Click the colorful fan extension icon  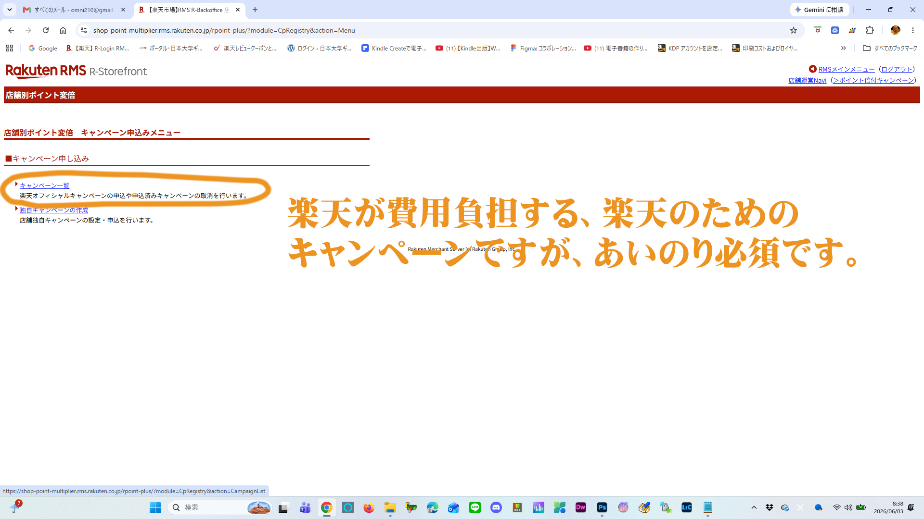pos(852,30)
